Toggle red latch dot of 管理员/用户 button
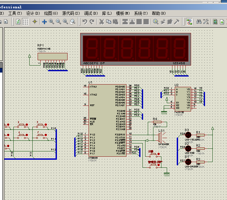227x200 pixels. click(158, 165)
